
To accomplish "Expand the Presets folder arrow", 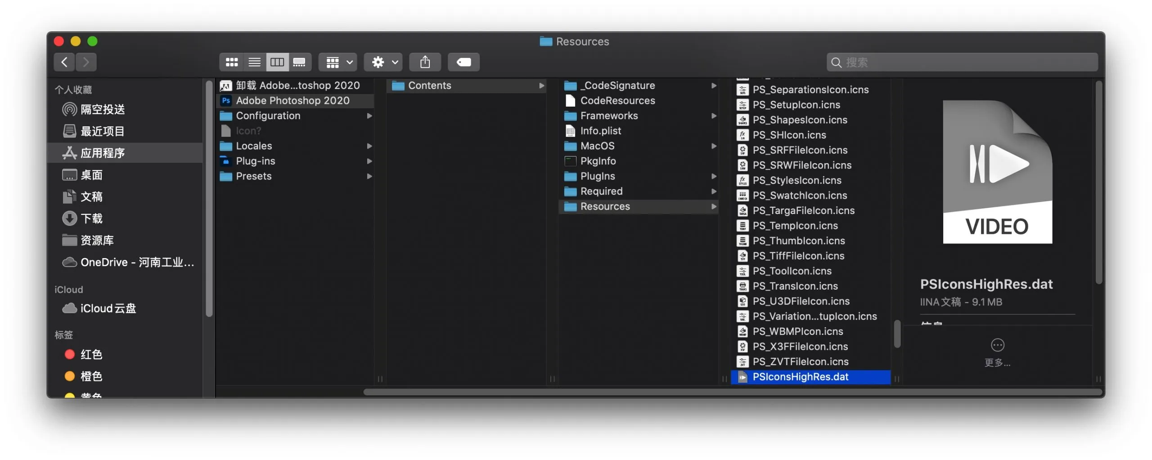I will click(369, 176).
